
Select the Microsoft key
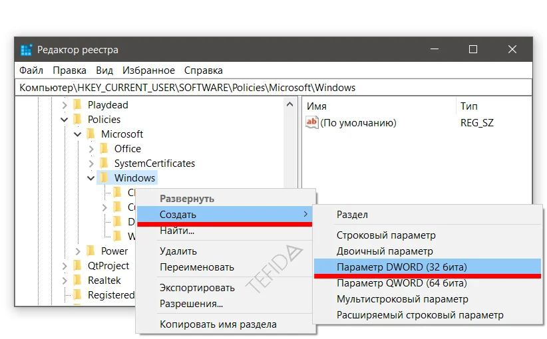click(x=122, y=134)
